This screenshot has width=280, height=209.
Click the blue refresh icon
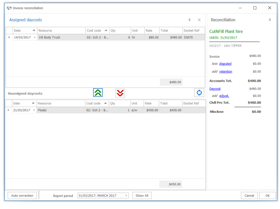pos(199,93)
